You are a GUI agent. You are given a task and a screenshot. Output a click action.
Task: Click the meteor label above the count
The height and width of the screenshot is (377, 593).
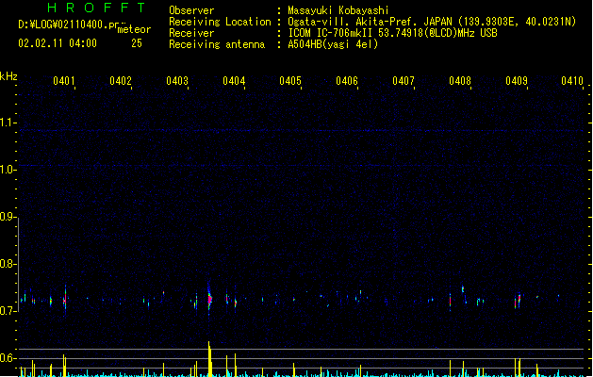[134, 29]
